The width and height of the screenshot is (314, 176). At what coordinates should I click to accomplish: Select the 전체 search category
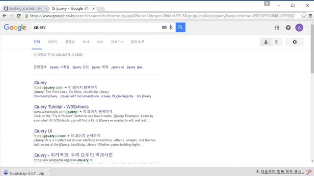click(x=37, y=42)
